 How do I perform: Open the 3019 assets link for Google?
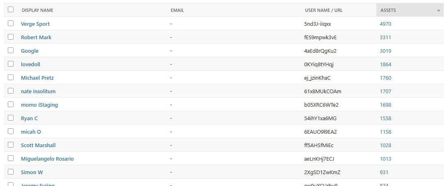[385, 51]
